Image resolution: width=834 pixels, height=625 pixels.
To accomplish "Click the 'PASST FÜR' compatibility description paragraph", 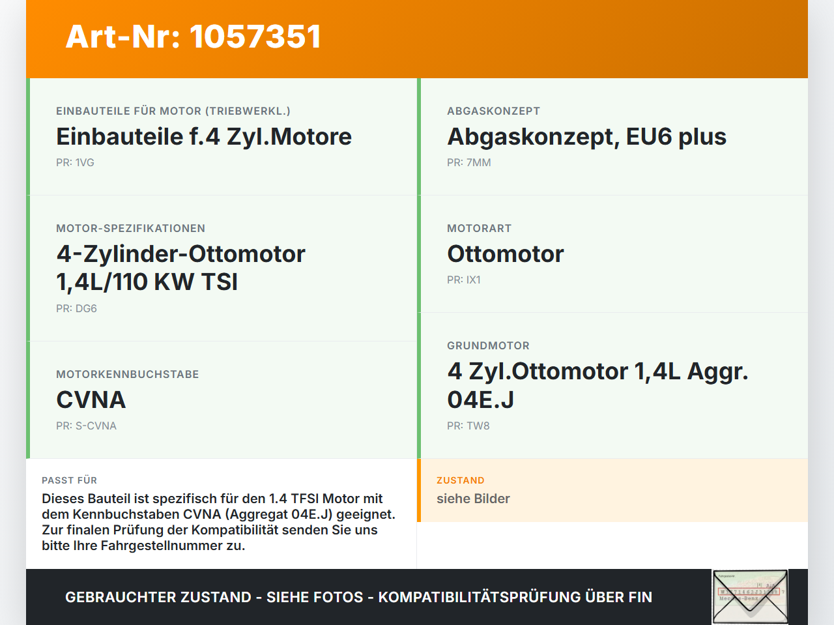I will (218, 522).
